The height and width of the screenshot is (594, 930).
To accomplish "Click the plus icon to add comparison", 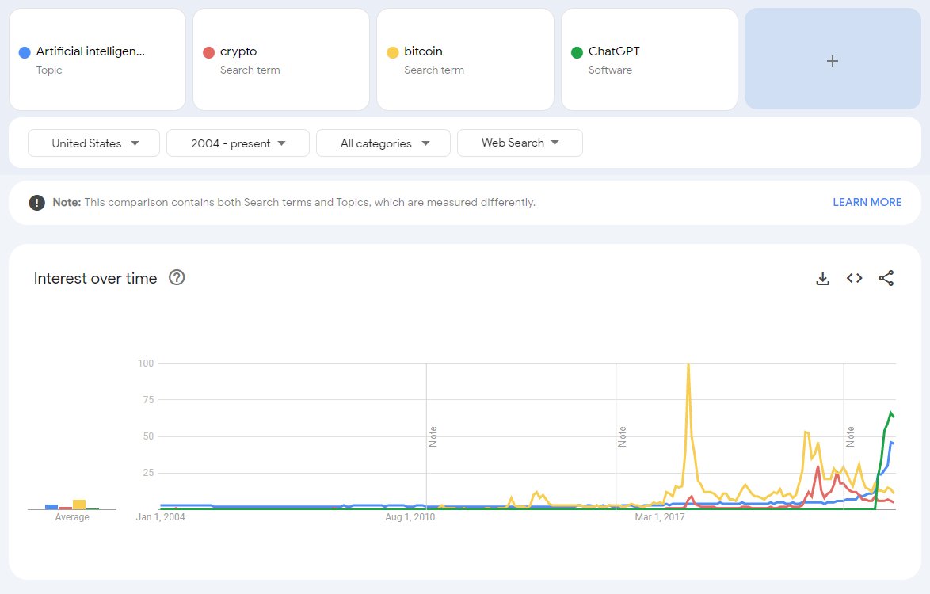I will pos(832,60).
